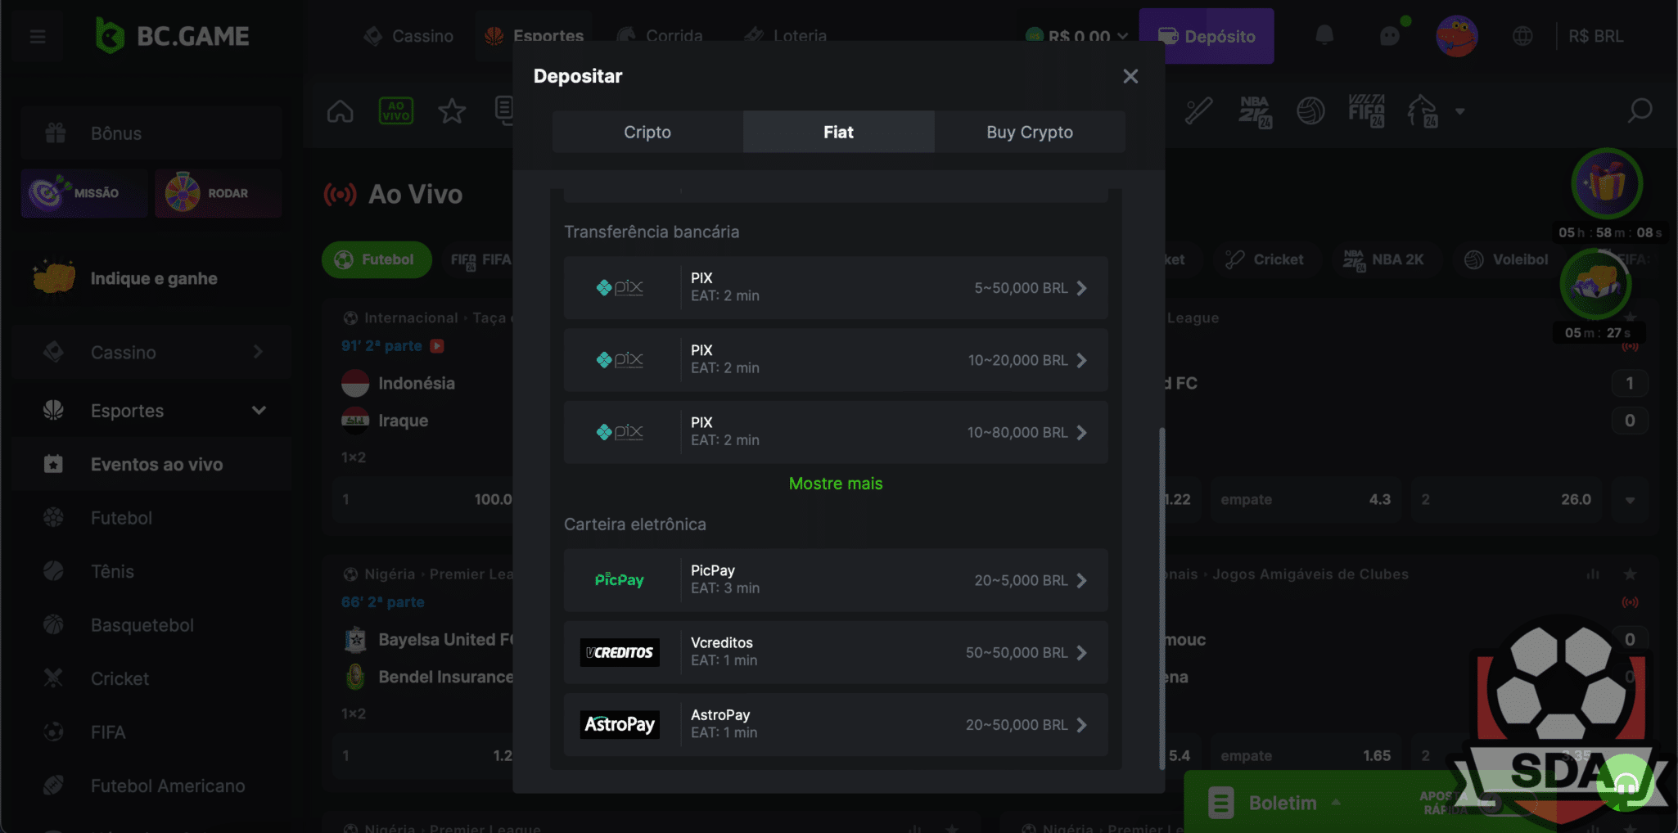Click the home icon in sports toolbar
The height and width of the screenshot is (833, 1678).
341,110
